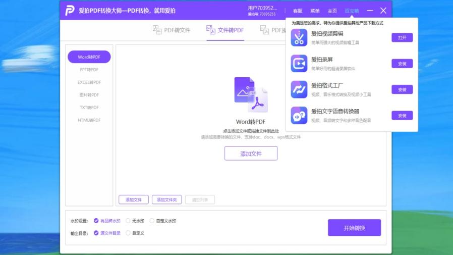Go to 主页 home page
The width and height of the screenshot is (453, 255).
pyautogui.click(x=332, y=11)
